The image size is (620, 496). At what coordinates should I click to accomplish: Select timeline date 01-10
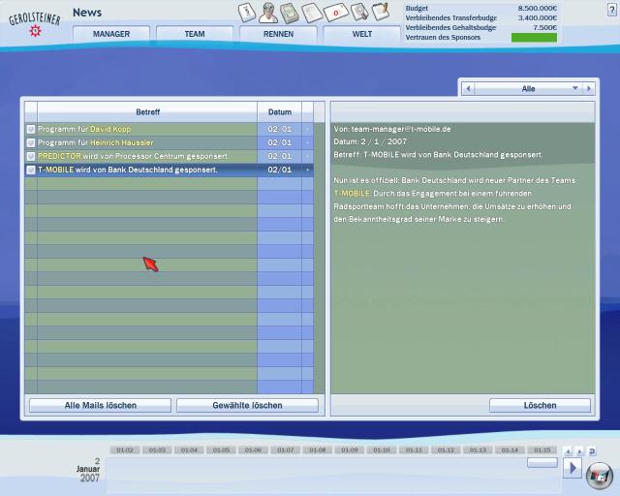(382, 450)
